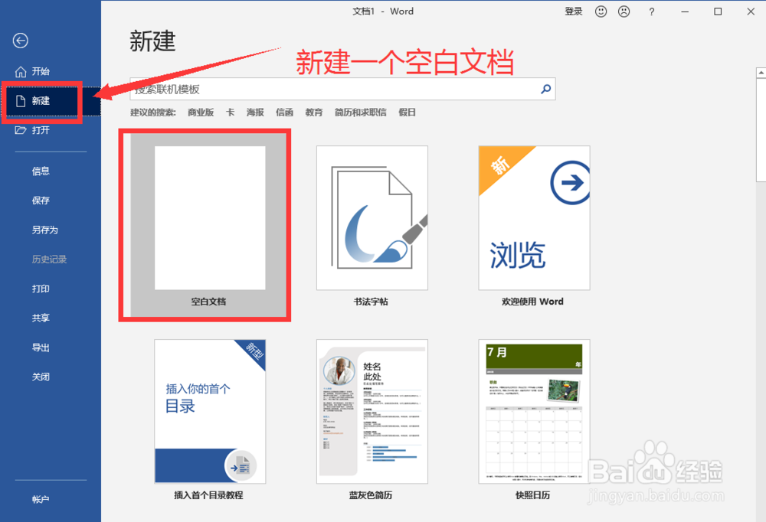Click the 商业版 suggested search

pyautogui.click(x=201, y=113)
